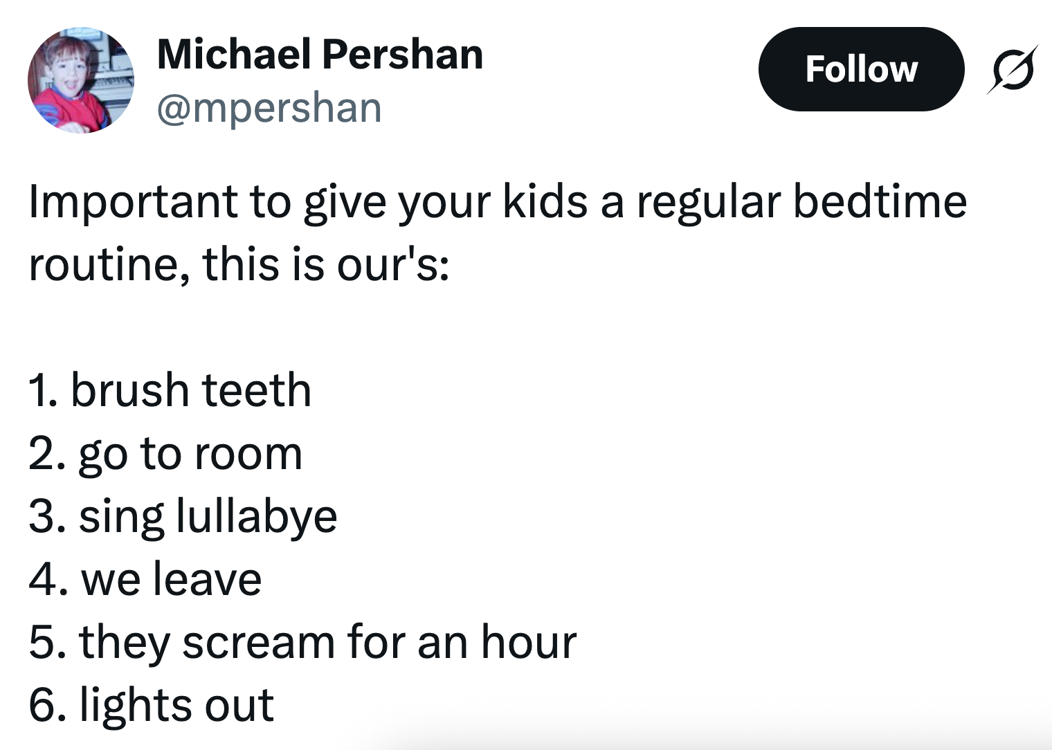The image size is (1052, 750).
Task: Open the Michael Pershan display name link
Action: (x=320, y=54)
